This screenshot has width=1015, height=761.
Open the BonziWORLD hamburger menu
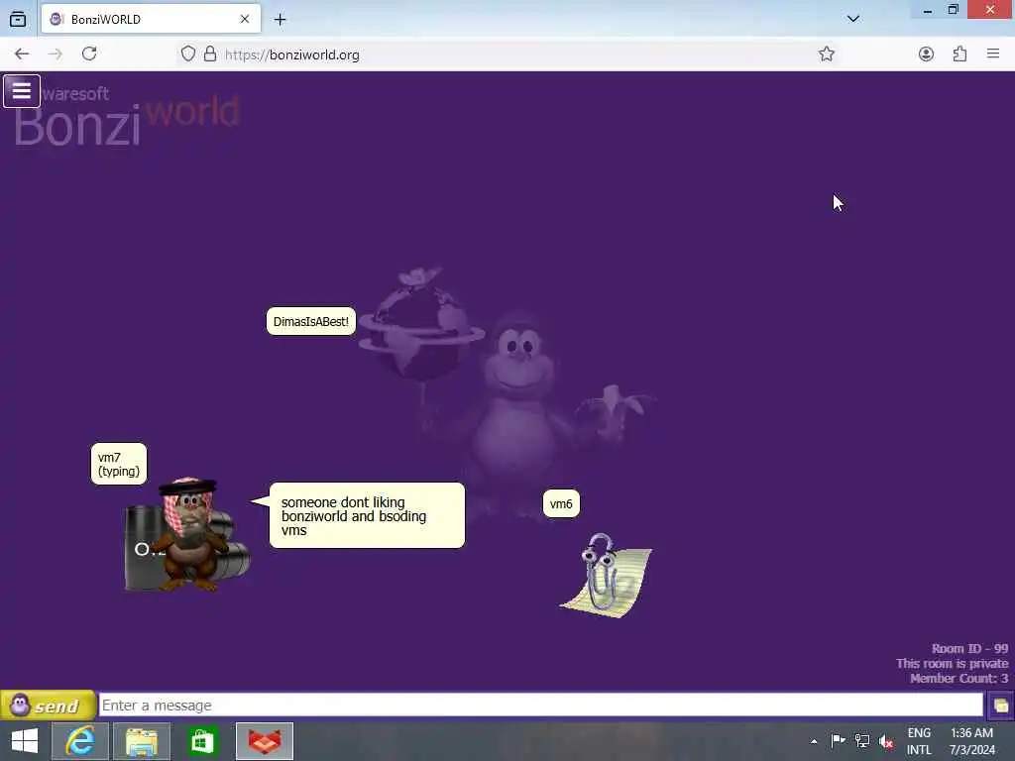(22, 91)
